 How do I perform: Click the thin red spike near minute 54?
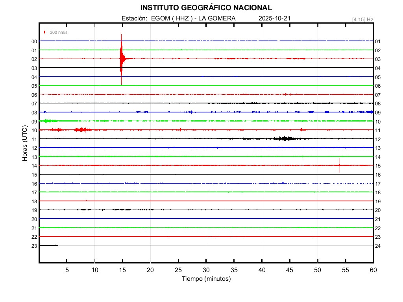[340, 165]
